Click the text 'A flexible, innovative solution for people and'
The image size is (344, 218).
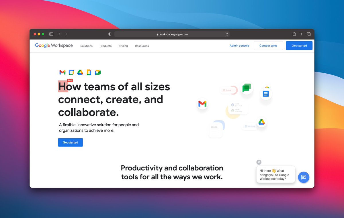click(x=99, y=125)
